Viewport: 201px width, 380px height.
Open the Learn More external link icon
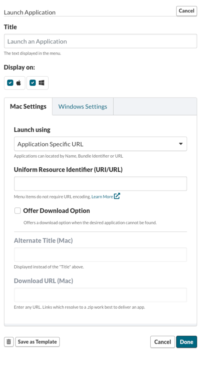pos(117,196)
